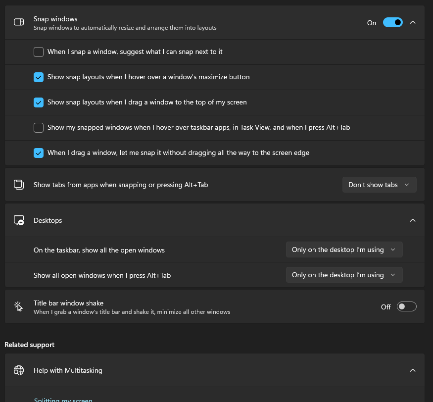Viewport: 433px width, 402px height.
Task: Check suggest what I can snap next
Action: coord(39,51)
